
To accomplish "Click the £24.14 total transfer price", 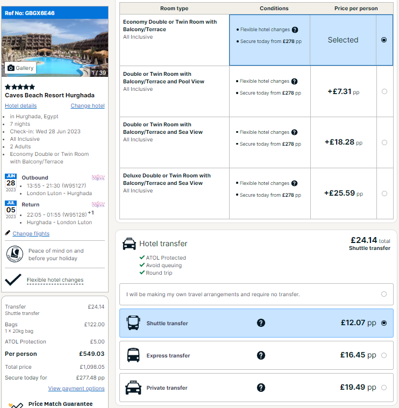I will [370, 240].
